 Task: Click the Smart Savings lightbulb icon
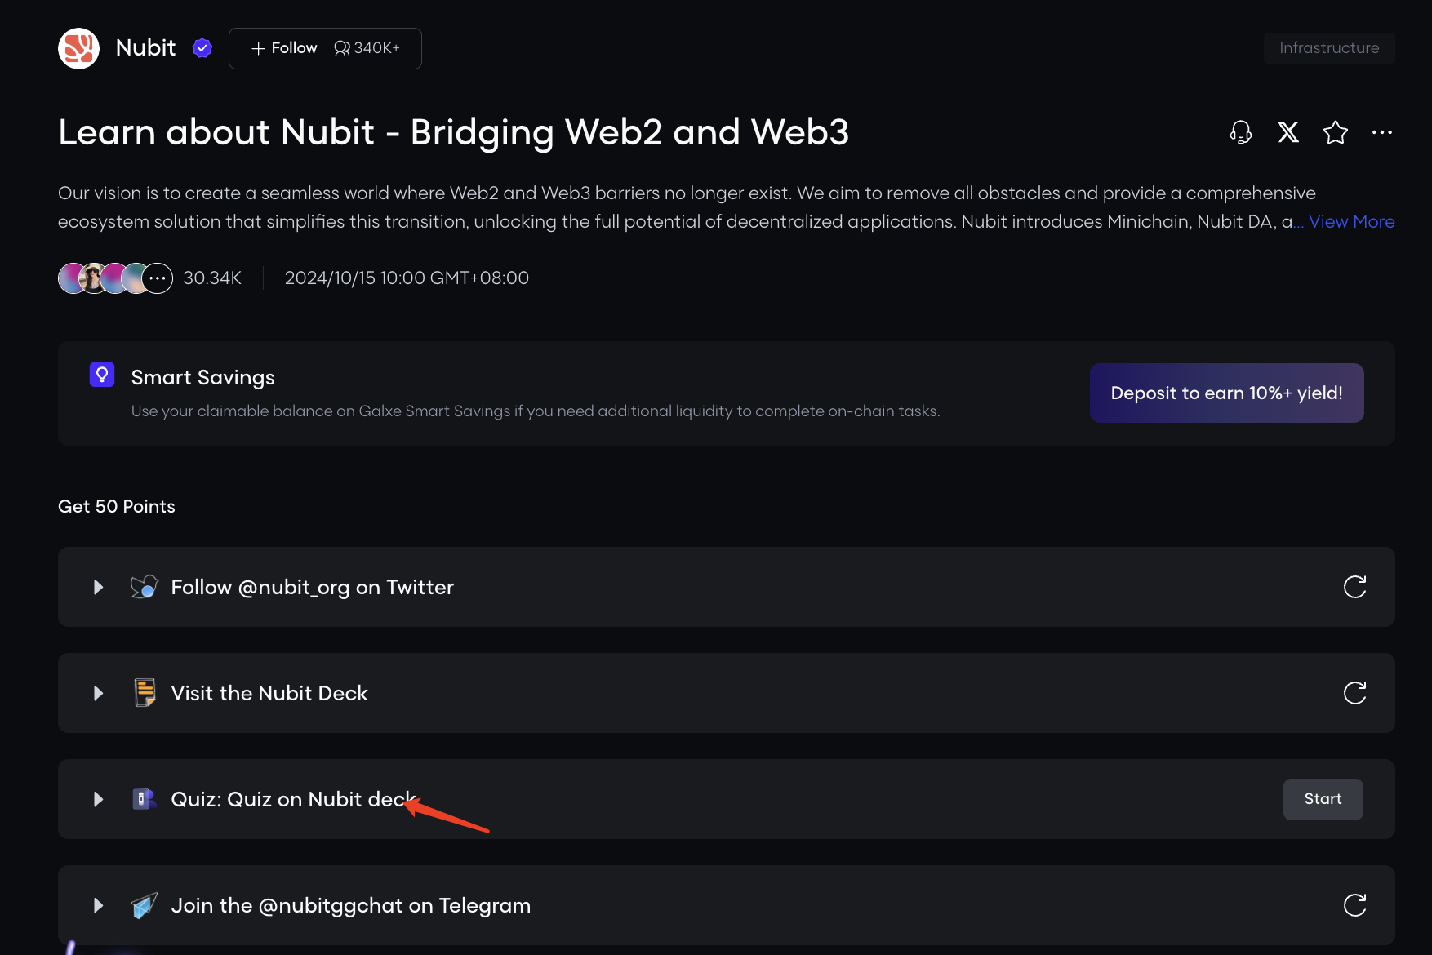pyautogui.click(x=102, y=375)
